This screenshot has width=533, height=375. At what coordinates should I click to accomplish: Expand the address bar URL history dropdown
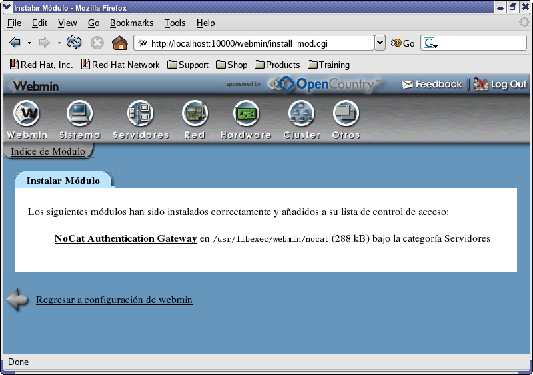pyautogui.click(x=380, y=43)
